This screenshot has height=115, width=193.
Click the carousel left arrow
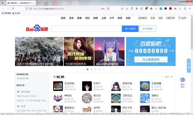[83, 69]
